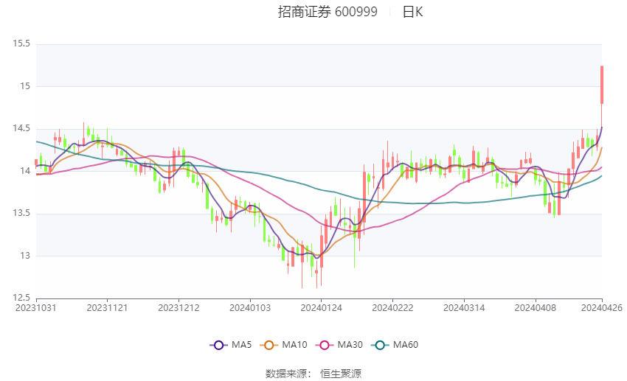Image resolution: width=627 pixels, height=381 pixels.
Task: Toggle the MA5 legend series
Action: tap(231, 345)
